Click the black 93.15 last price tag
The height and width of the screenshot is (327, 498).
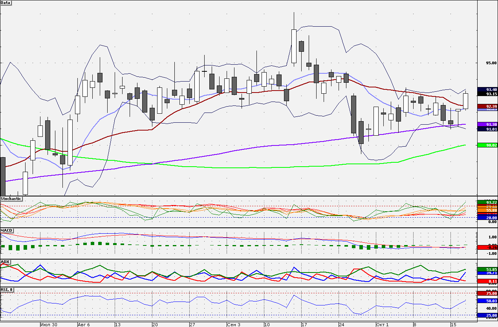487,94
